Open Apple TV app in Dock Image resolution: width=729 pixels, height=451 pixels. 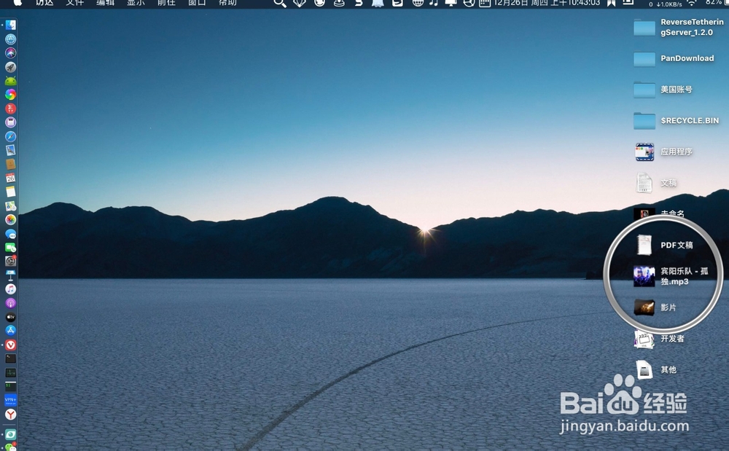click(x=11, y=317)
